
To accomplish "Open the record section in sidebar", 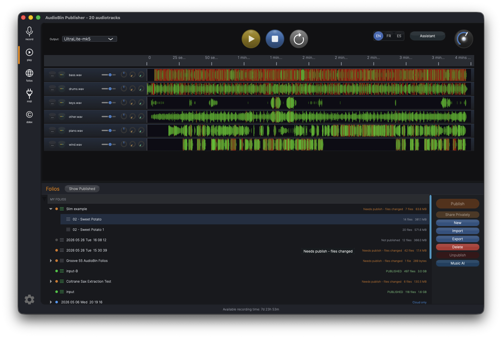I will point(29,33).
